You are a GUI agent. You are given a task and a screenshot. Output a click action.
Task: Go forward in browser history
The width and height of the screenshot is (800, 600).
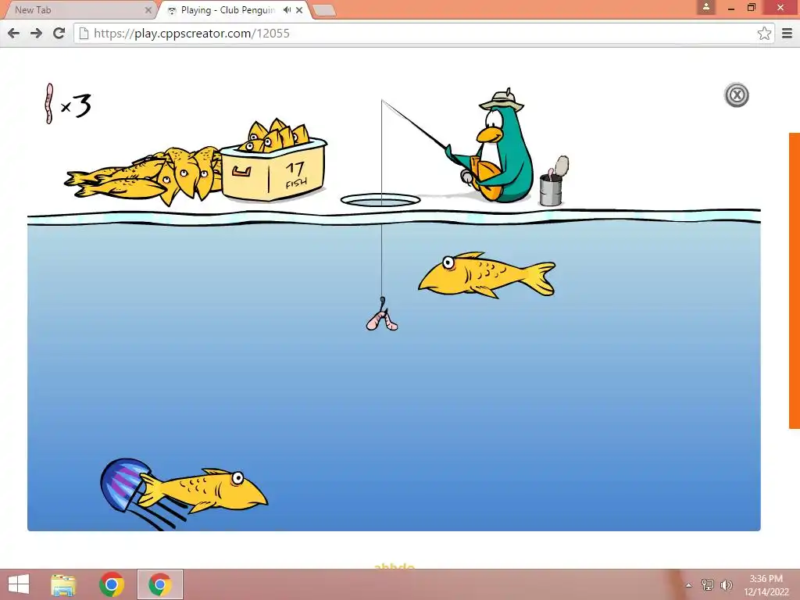click(x=36, y=33)
